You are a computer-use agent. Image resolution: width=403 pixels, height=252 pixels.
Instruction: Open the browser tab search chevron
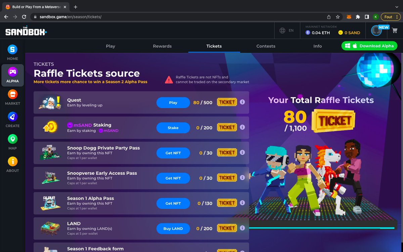pos(397,7)
